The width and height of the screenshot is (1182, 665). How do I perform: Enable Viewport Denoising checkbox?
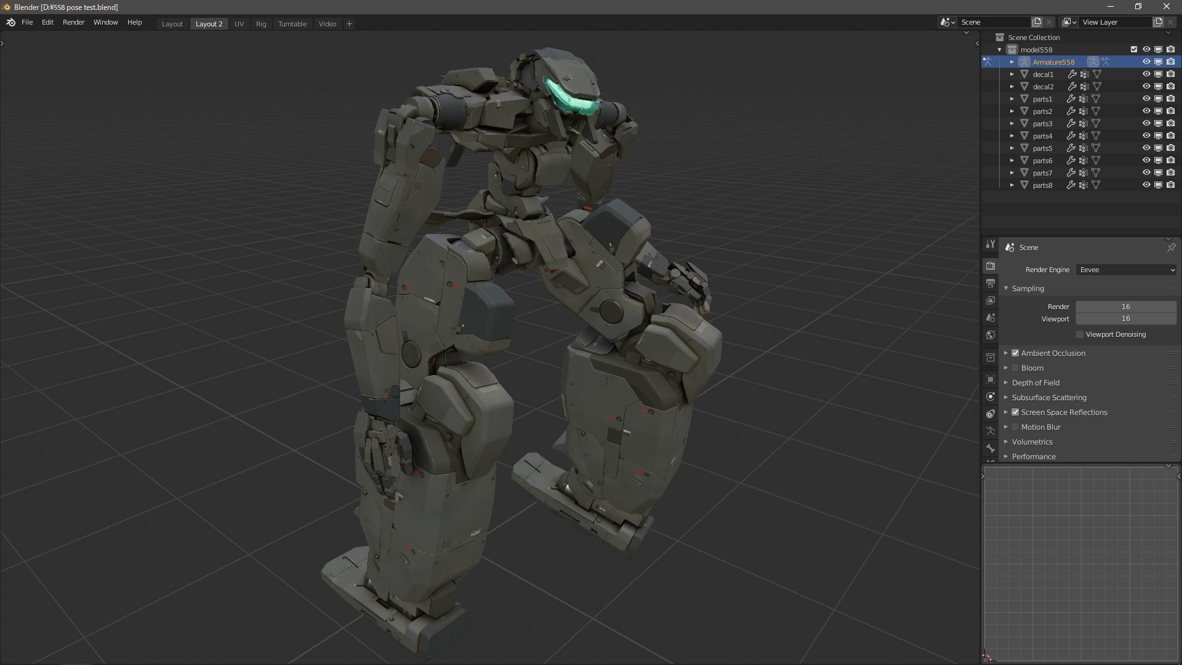point(1080,334)
